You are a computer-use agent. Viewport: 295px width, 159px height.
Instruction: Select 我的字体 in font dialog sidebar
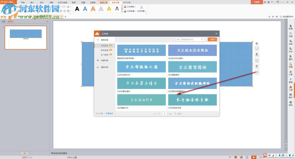pyautogui.click(x=105, y=67)
